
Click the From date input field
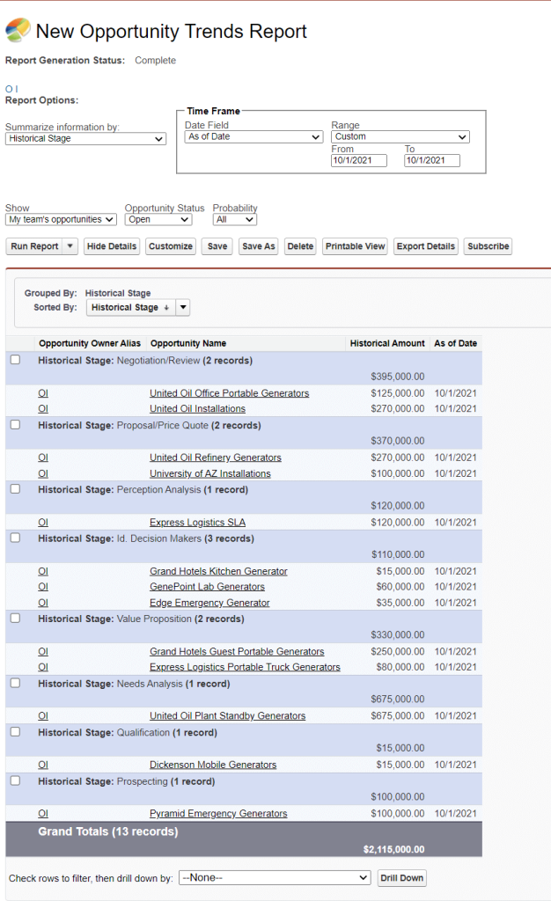click(x=358, y=161)
